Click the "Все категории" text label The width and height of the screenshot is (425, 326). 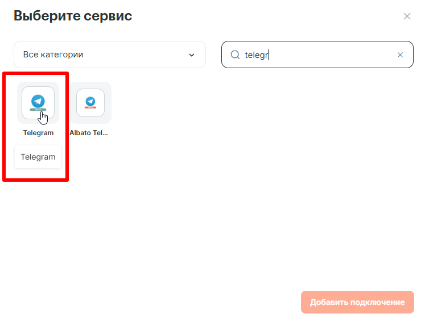[x=53, y=55]
